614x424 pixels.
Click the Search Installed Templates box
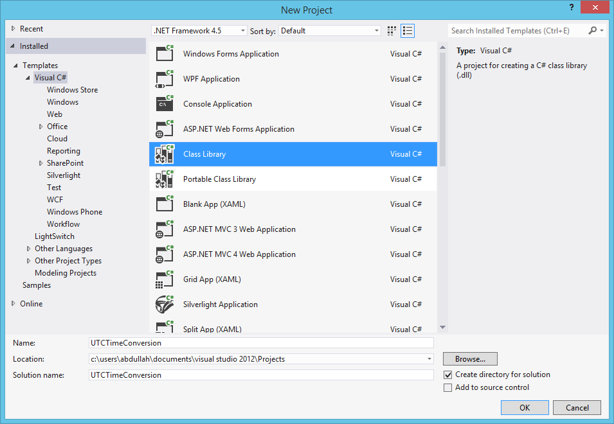point(518,30)
